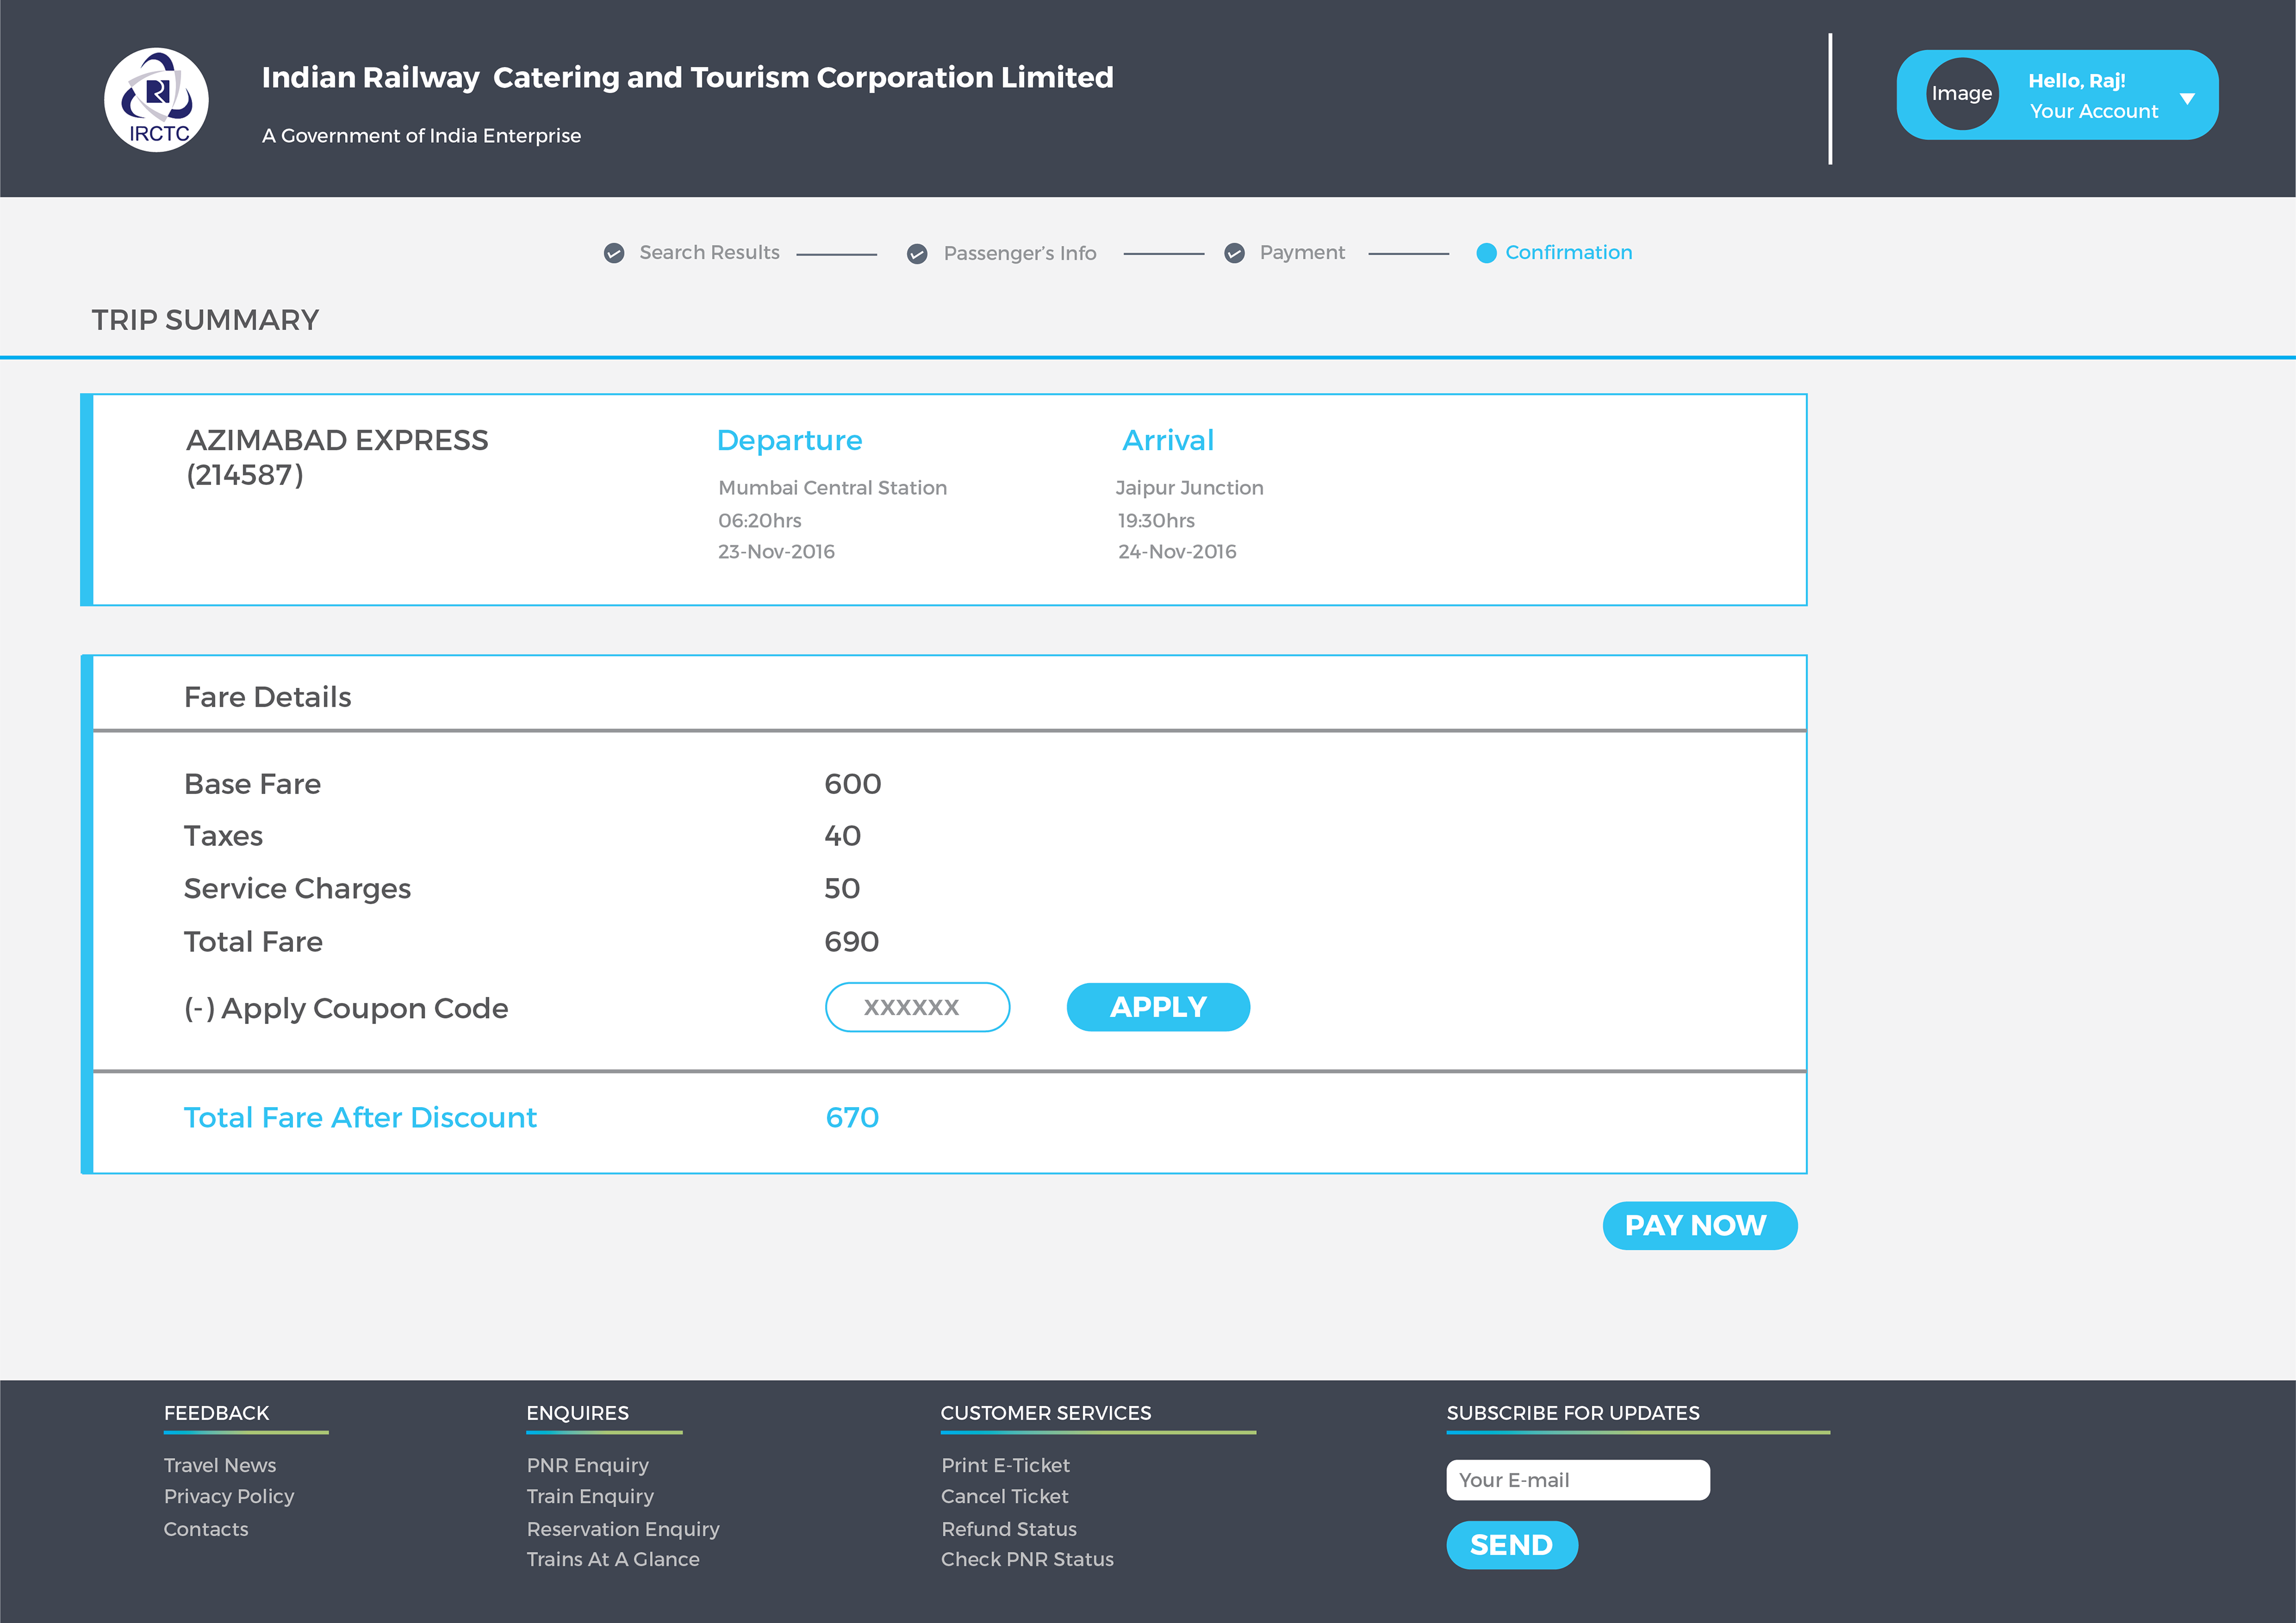
Task: Click the AZIMABAD EXPRESS (214587) train name
Action: (337, 457)
